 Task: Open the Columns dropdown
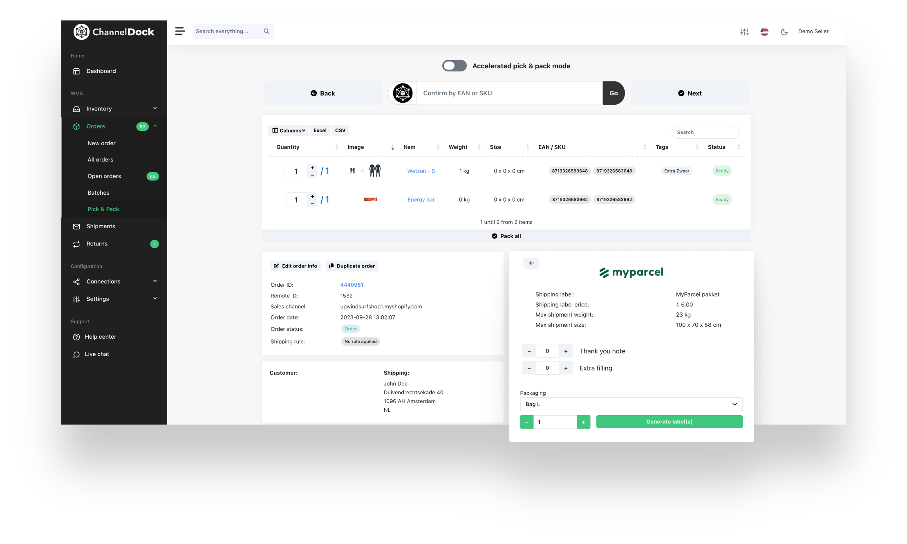click(x=288, y=130)
